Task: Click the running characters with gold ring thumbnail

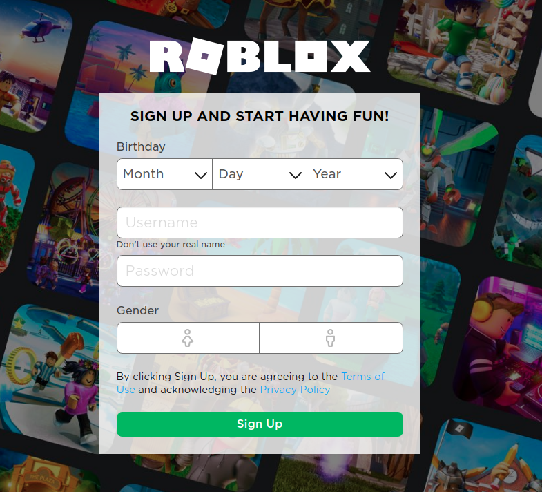Action: (x=52, y=377)
